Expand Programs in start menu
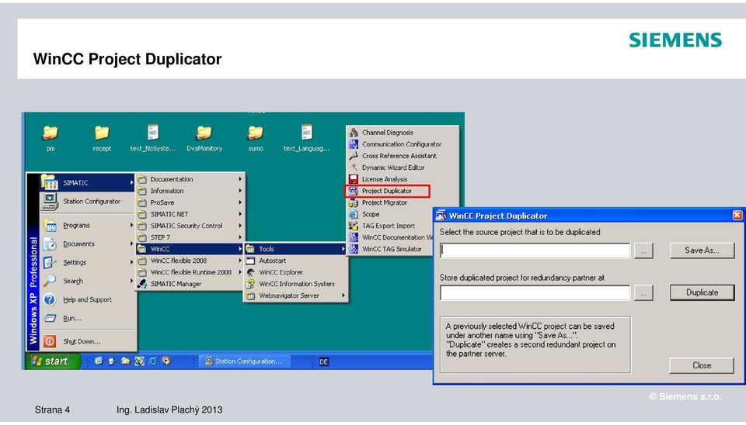Screen dimensions: 746x425 coord(87,226)
